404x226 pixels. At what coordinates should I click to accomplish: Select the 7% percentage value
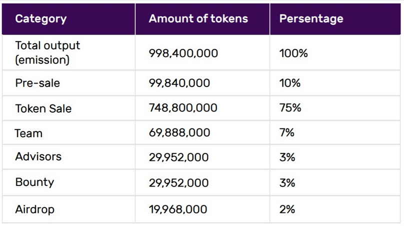click(x=287, y=133)
